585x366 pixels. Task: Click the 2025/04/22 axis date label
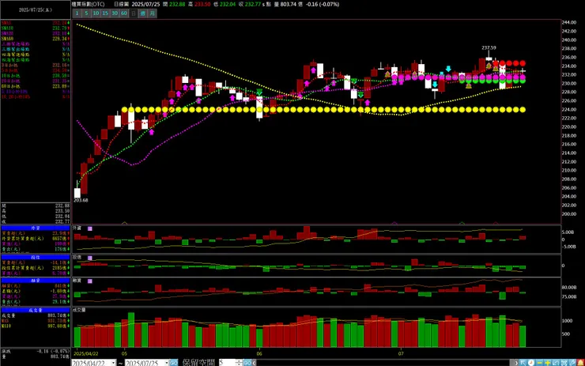pos(86,353)
